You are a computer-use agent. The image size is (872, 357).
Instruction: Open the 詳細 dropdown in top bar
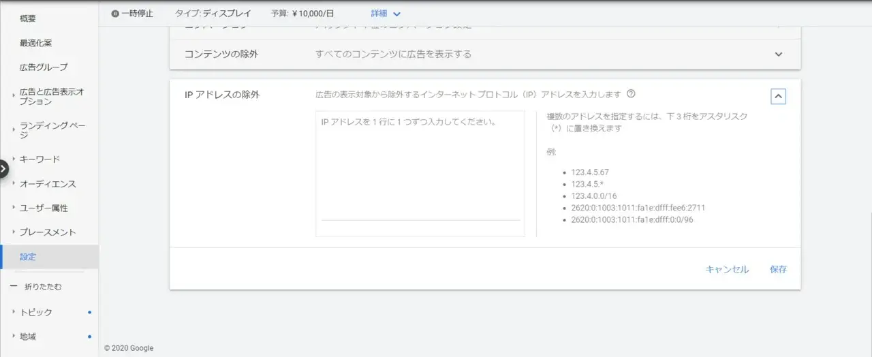(386, 14)
